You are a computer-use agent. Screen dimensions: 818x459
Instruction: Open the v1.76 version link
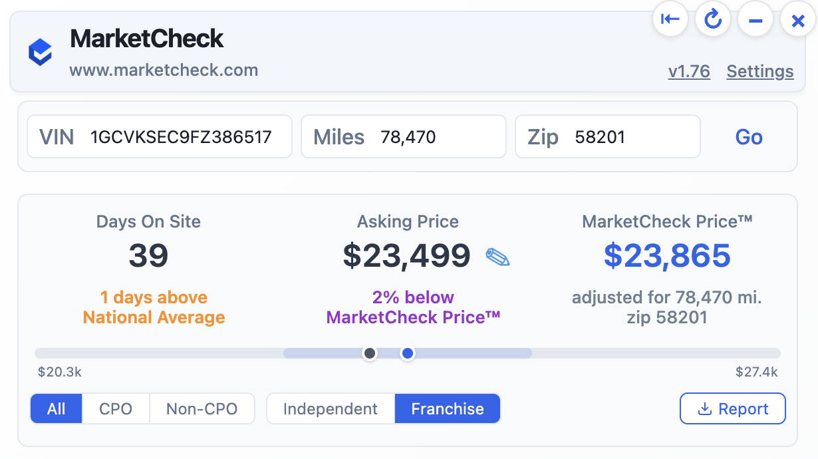click(x=689, y=71)
